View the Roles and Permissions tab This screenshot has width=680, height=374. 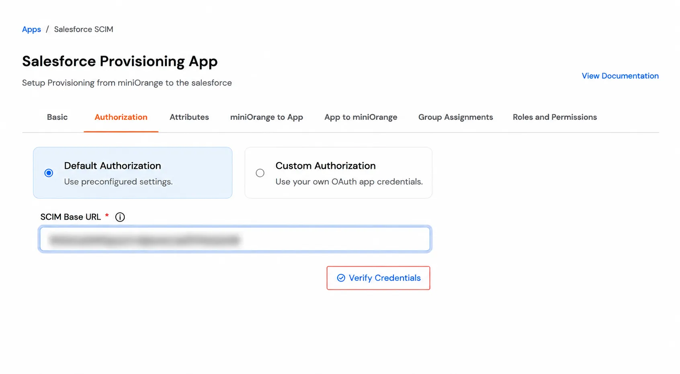pos(555,117)
